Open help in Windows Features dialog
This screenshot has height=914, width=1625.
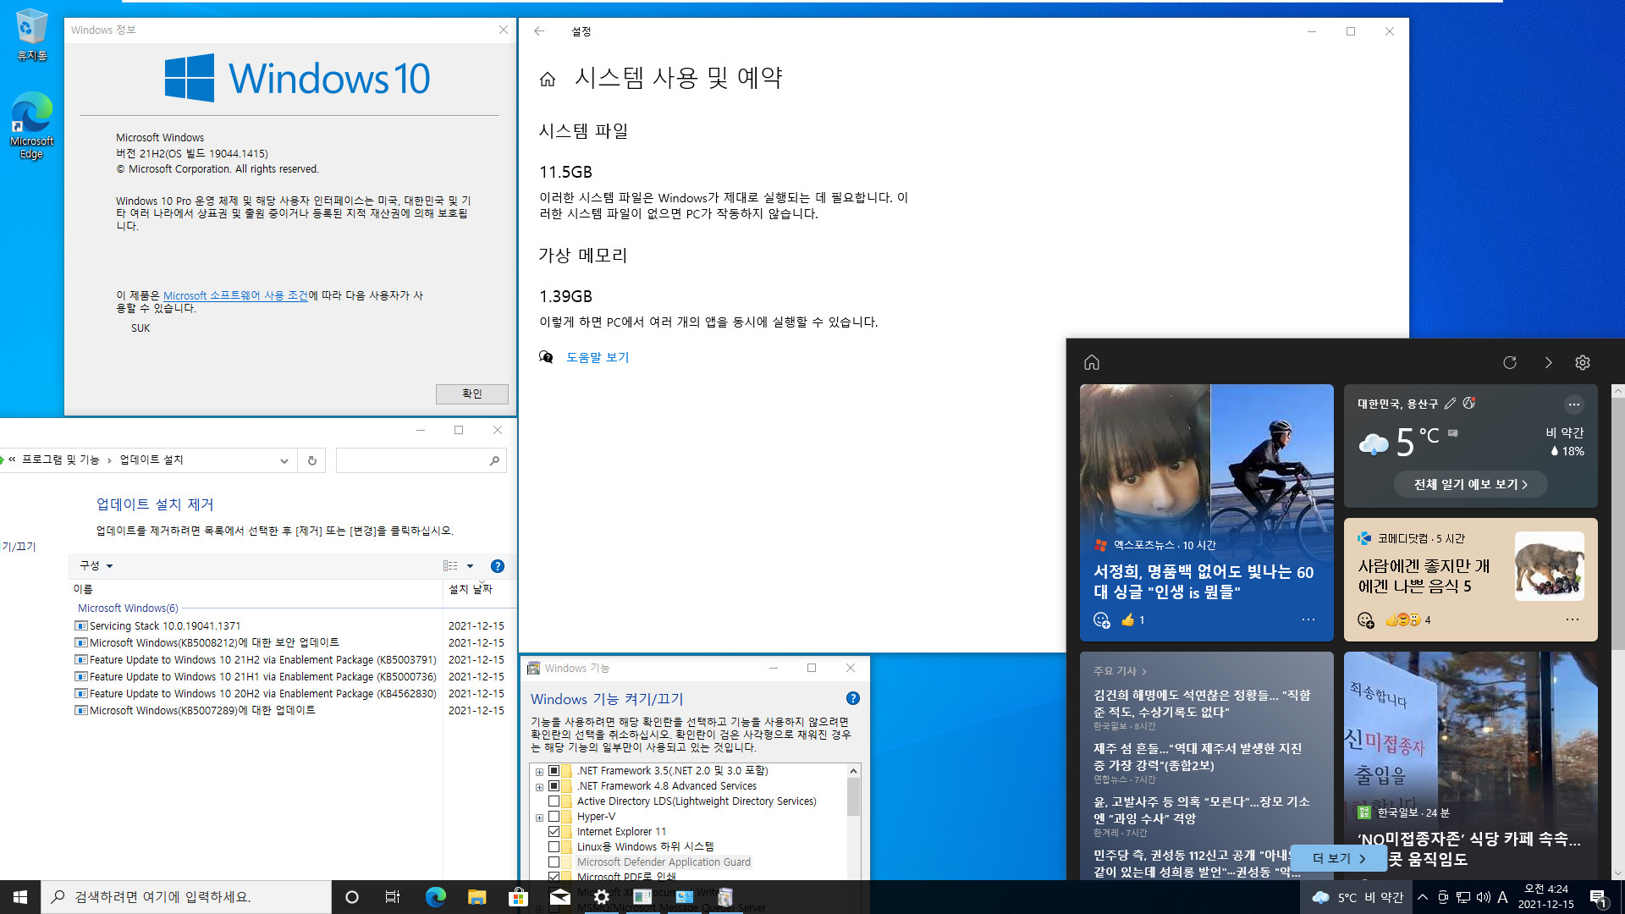point(853,698)
